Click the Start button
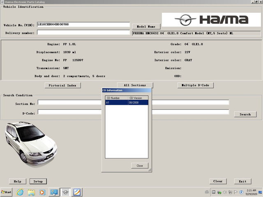 pos(7,192)
